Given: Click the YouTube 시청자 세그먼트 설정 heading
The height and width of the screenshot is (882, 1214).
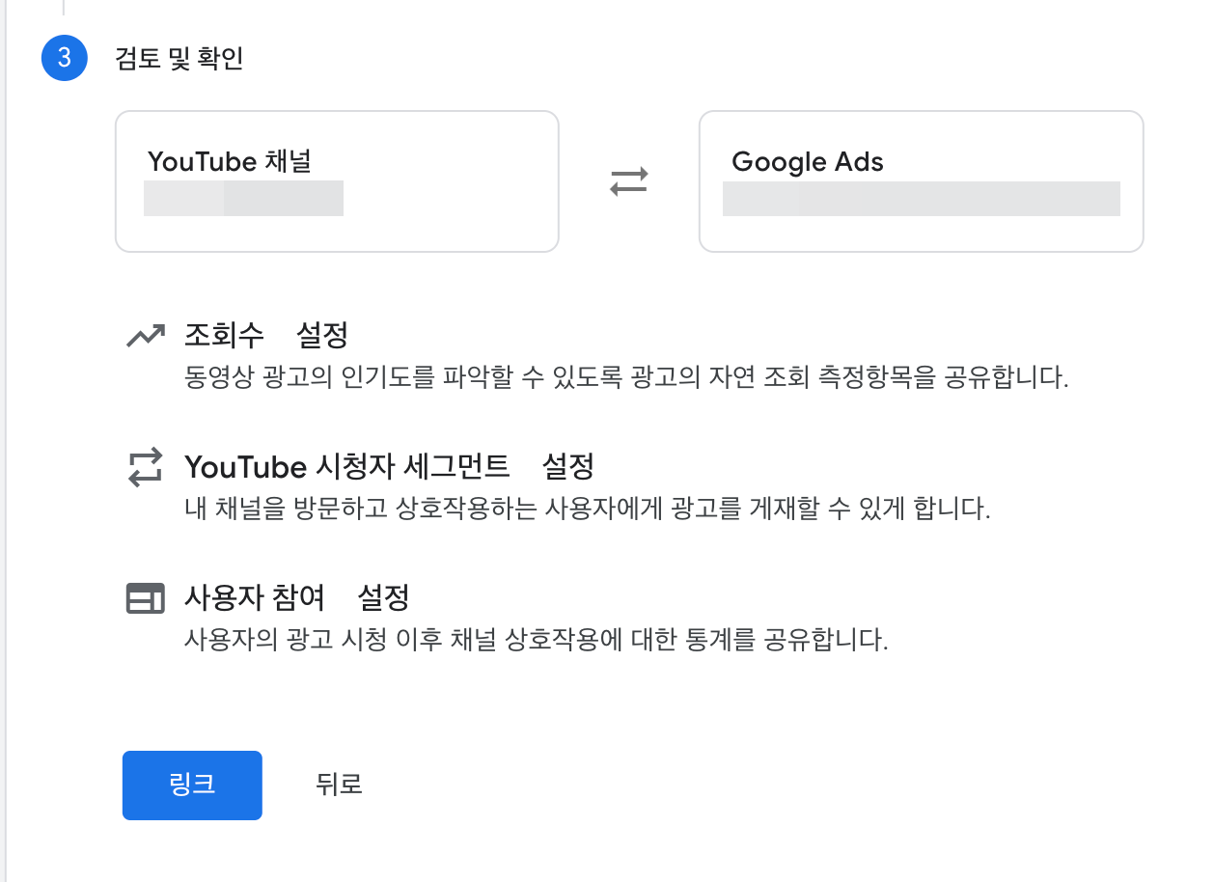Looking at the screenshot, I should (x=389, y=467).
